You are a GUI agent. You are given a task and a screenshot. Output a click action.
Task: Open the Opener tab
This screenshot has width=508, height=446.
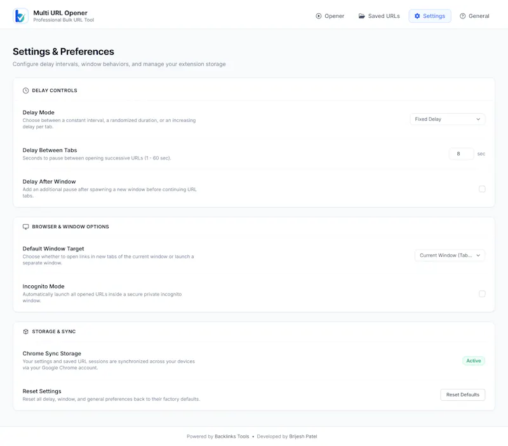coord(330,16)
